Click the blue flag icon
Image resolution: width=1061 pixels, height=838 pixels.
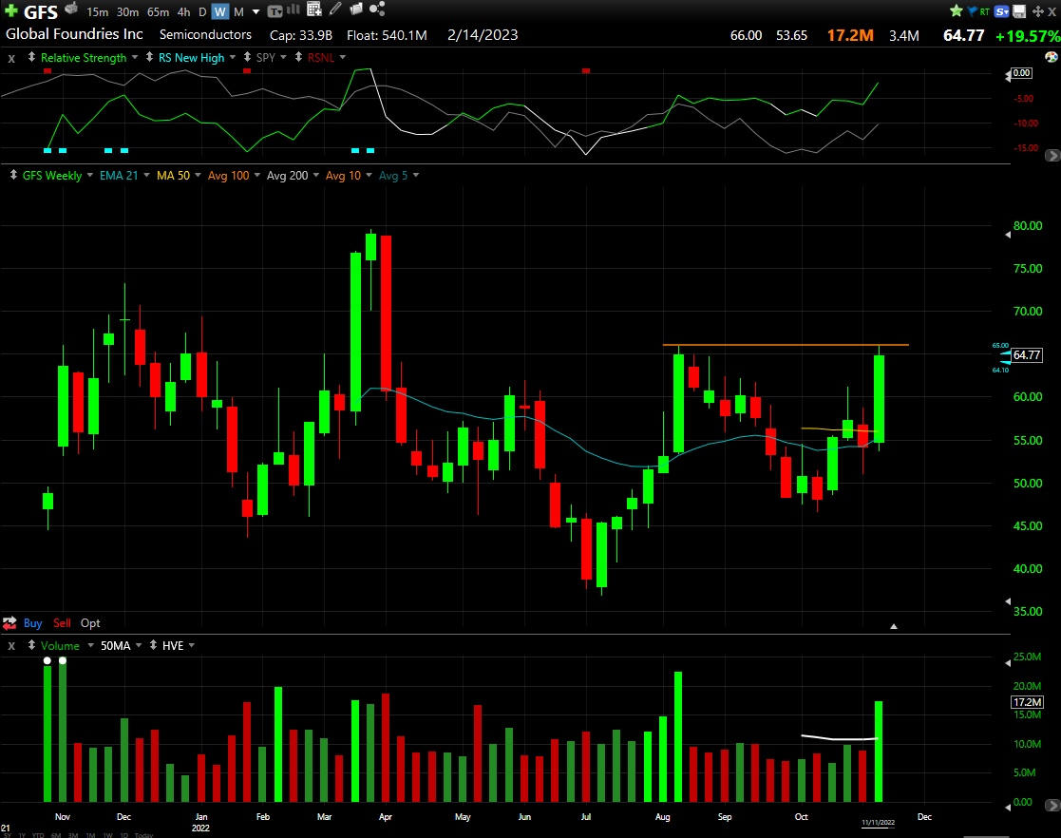973,11
